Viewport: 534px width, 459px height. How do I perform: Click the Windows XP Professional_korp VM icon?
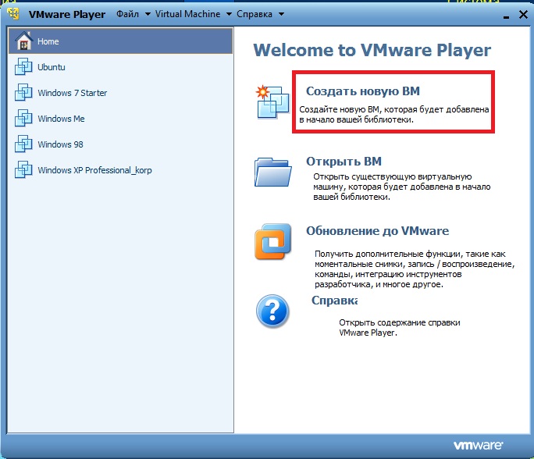click(x=23, y=169)
